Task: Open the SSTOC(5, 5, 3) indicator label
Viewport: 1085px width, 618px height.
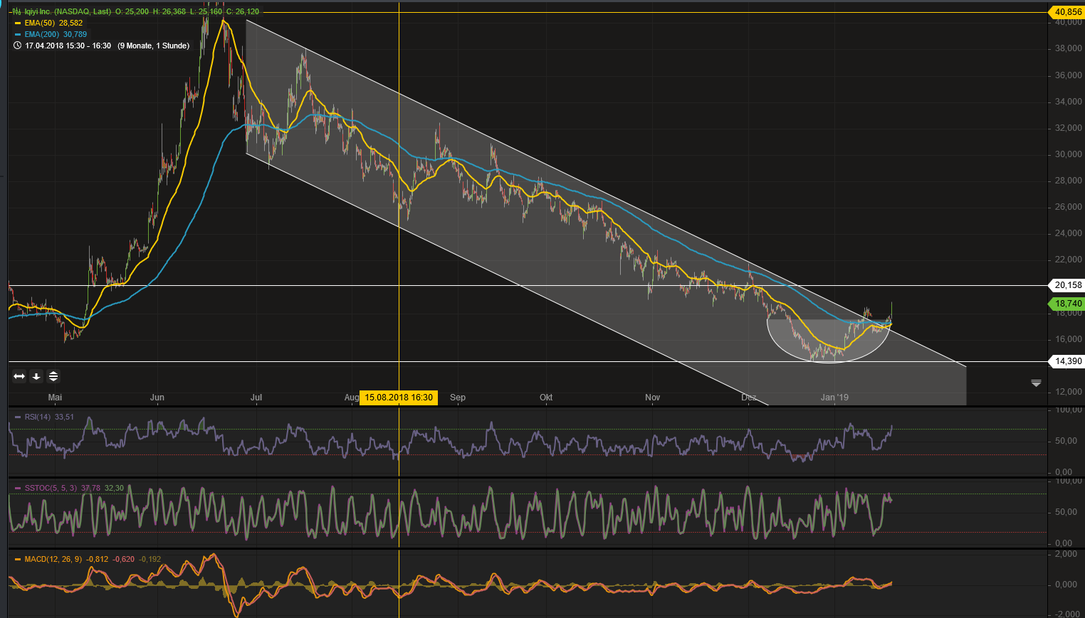Action: click(50, 488)
